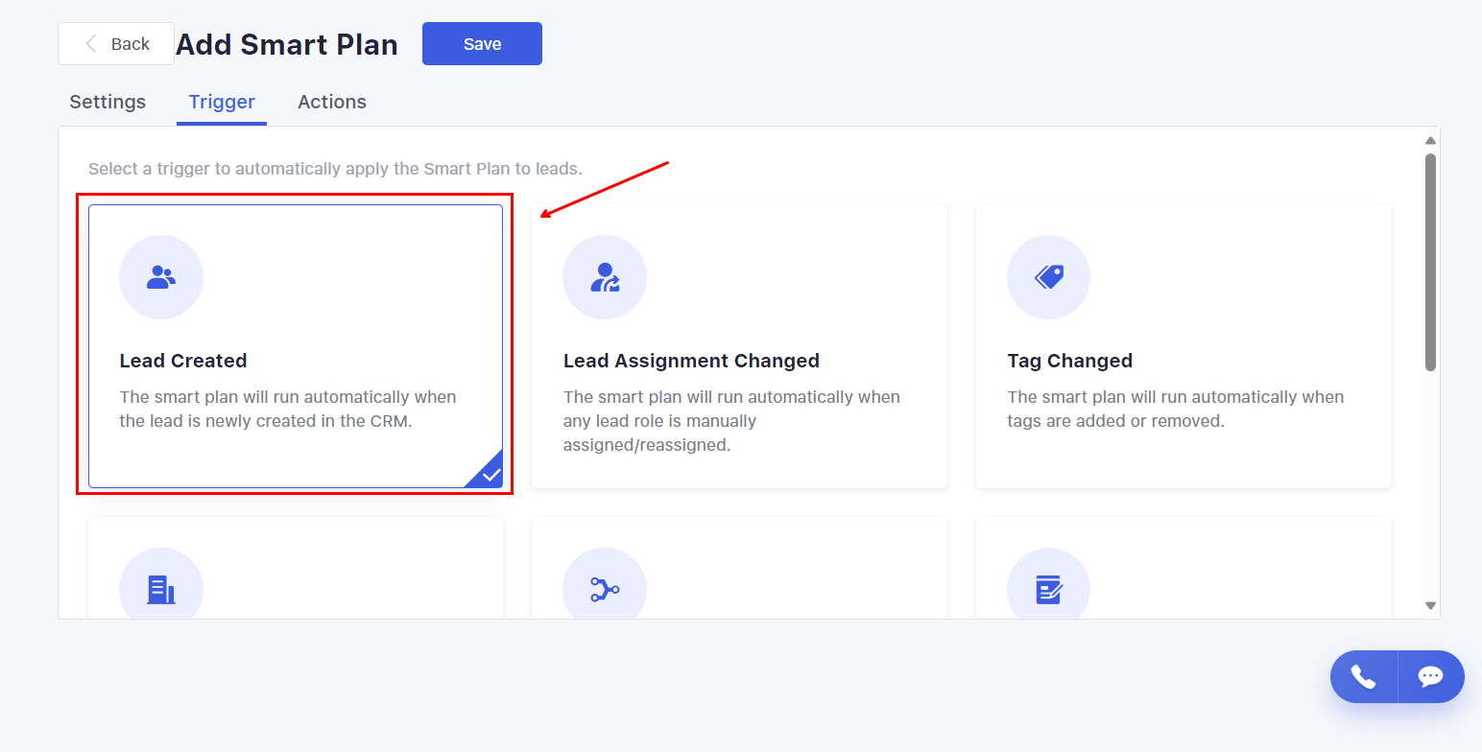
Task: Save the Smart Plan
Action: 482,44
